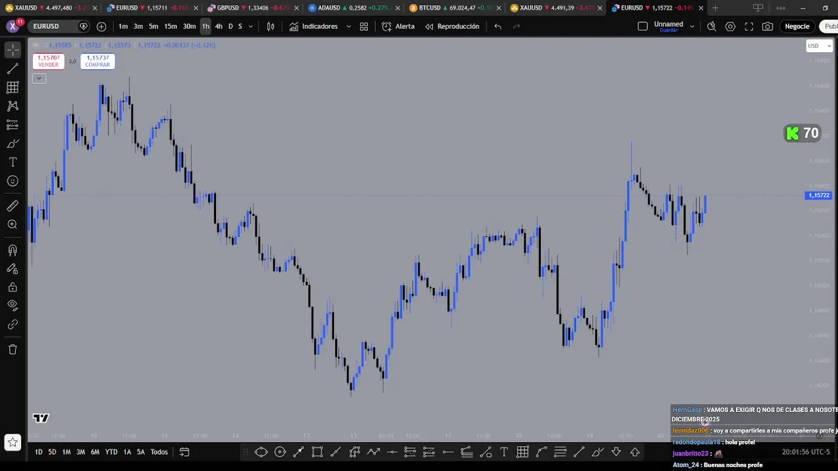Toggle magnet mode for drawings

[x=12, y=250]
